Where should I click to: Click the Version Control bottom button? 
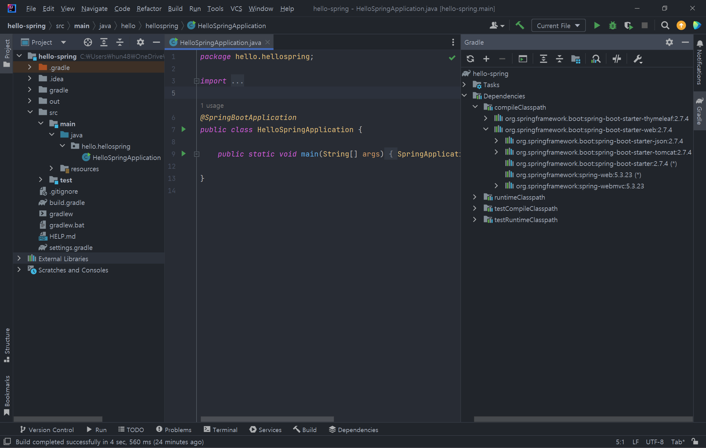click(x=47, y=430)
